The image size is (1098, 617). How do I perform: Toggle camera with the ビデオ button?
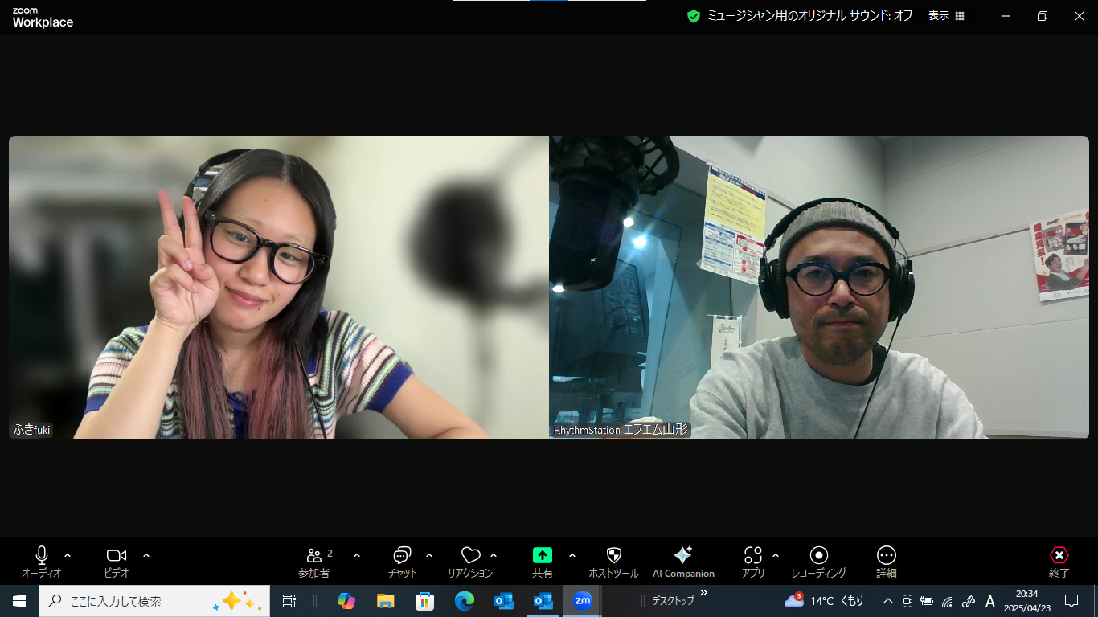point(117,560)
